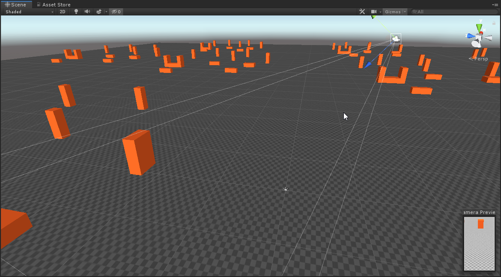Viewport: 501px width, 277px height.
Task: Click the shopping bag icon on Asset Store tab
Action: tap(39, 4)
